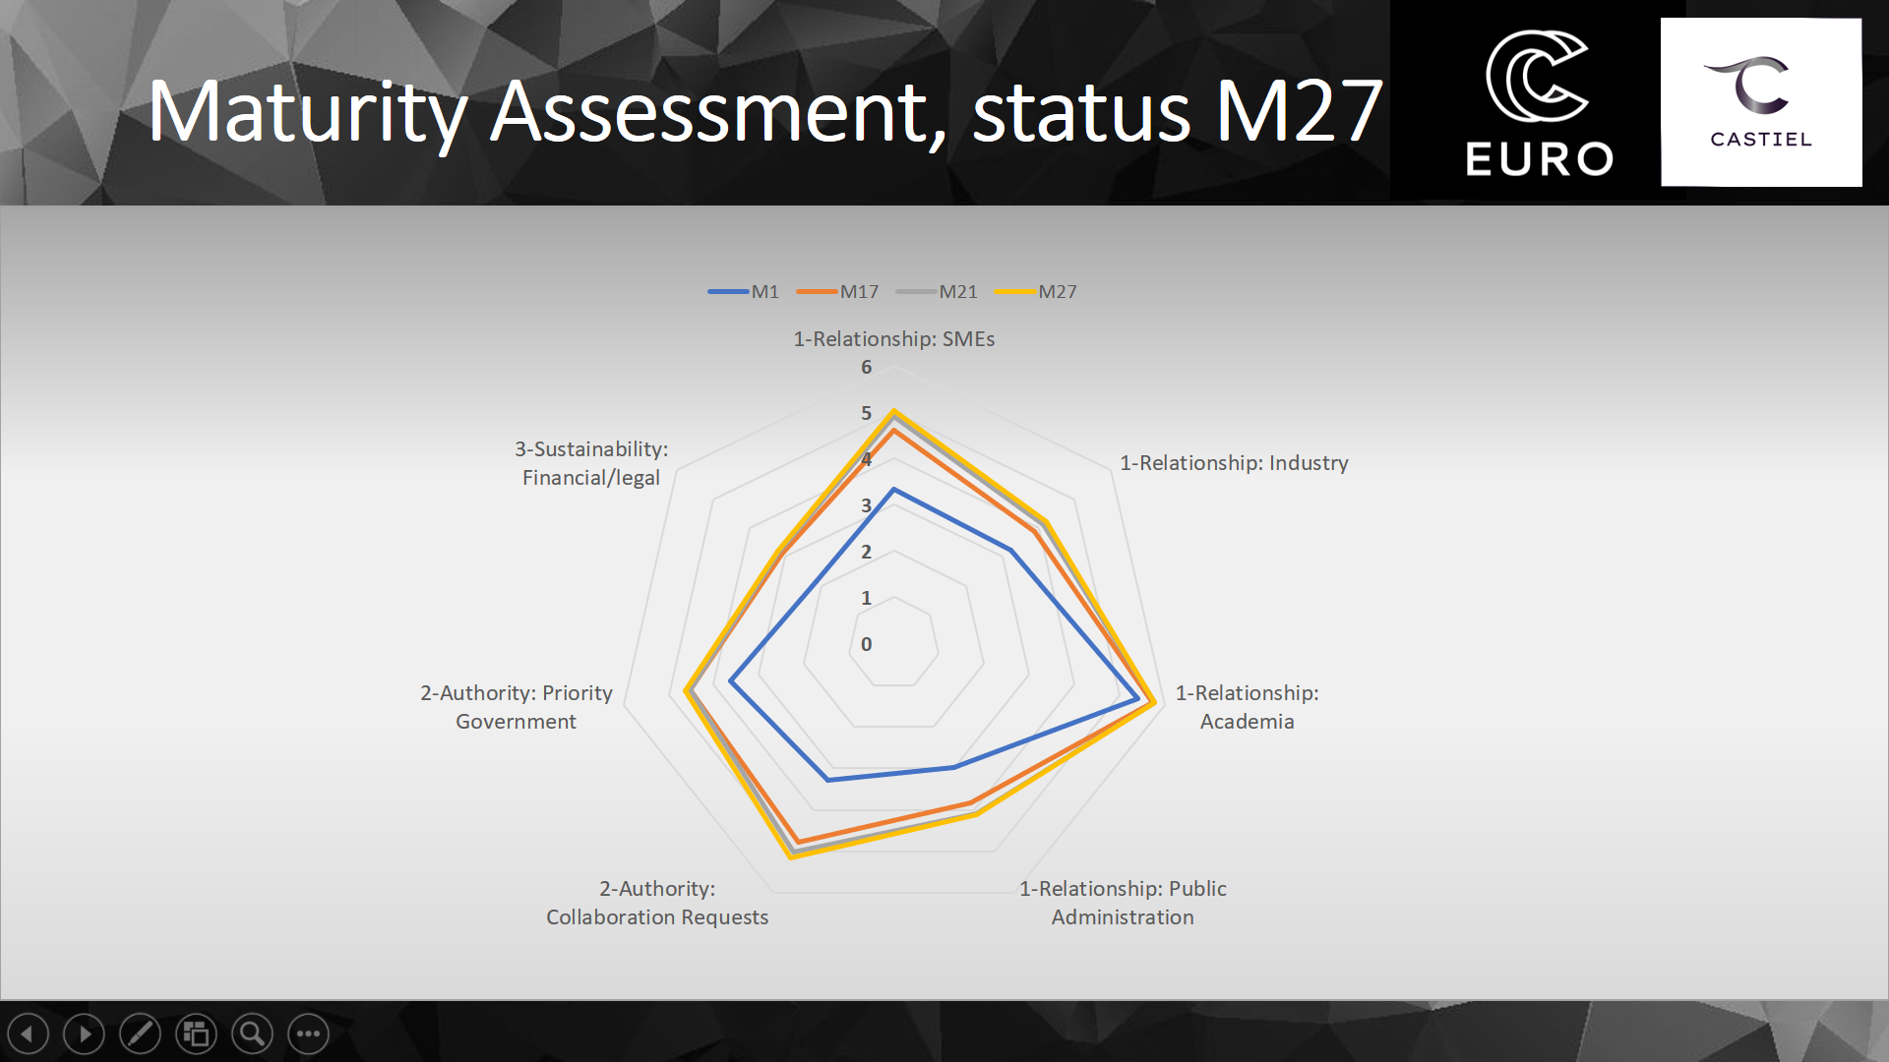Click the 1-Relationship: SMEs axis label

pos(894,339)
